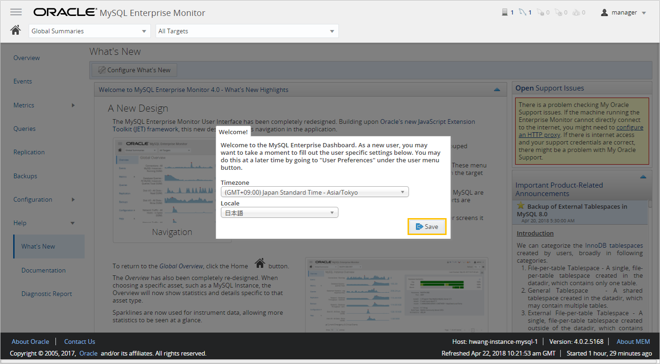This screenshot has height=364, width=660.
Task: Go to Overview in the sidebar
Action: tap(27, 58)
